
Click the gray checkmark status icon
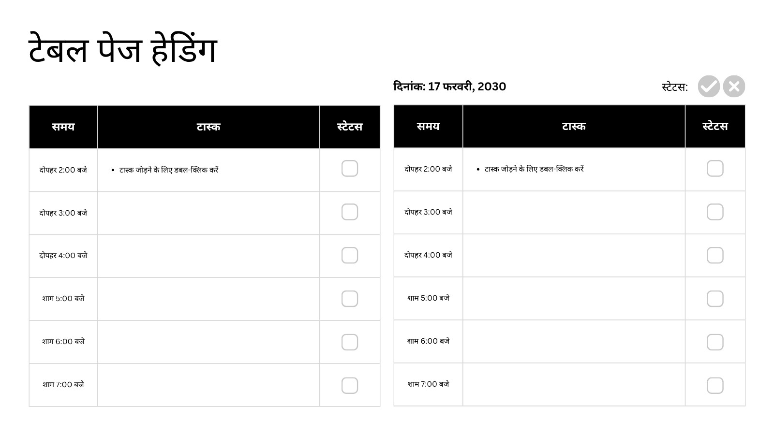click(709, 87)
